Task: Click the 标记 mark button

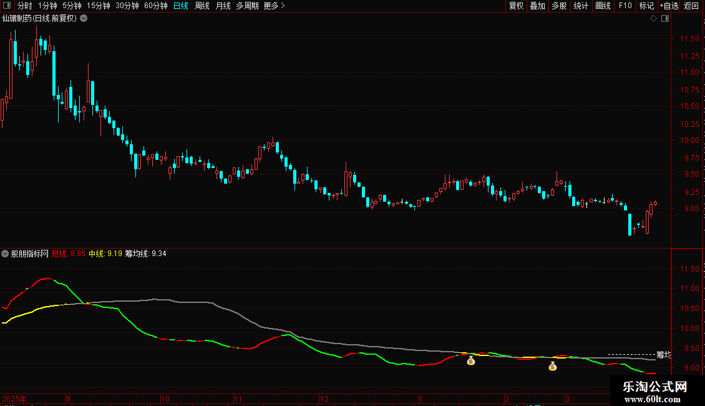Action: (646, 6)
